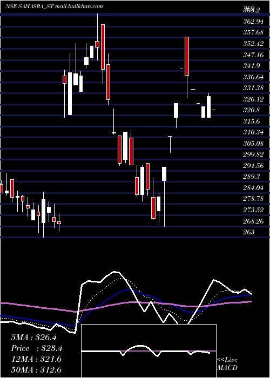Click the 310.34 price axis label
Image resolution: width=270 pixels, height=378 pixels.
click(254, 132)
